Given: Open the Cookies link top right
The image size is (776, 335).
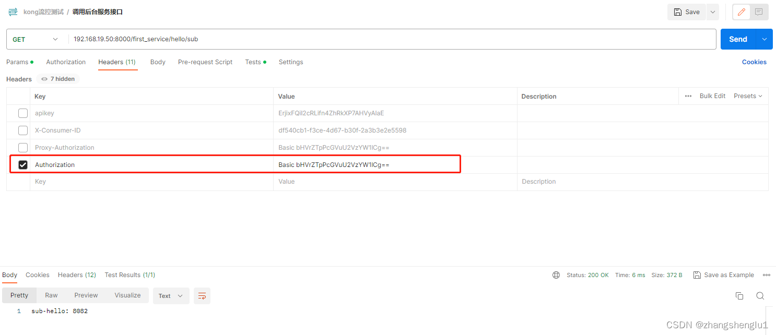Looking at the screenshot, I should pos(754,62).
